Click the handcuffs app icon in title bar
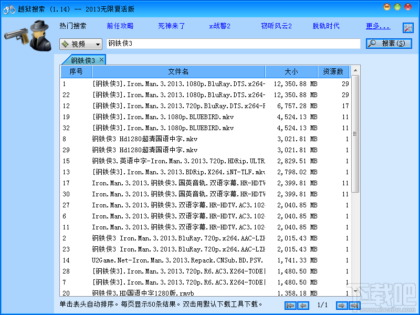This screenshot has height=315, width=420. (x=9, y=9)
